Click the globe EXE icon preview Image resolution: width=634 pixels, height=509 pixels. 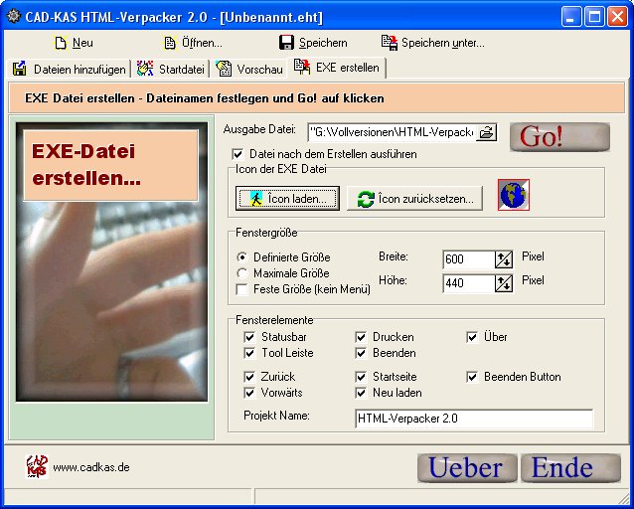tap(513, 195)
